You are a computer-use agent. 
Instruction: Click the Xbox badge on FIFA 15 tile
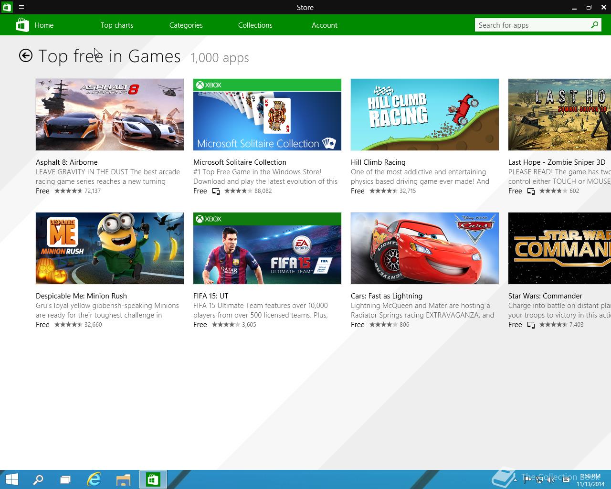[x=209, y=219]
